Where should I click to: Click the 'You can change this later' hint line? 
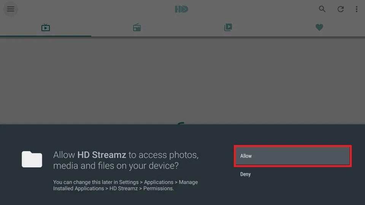tap(125, 182)
